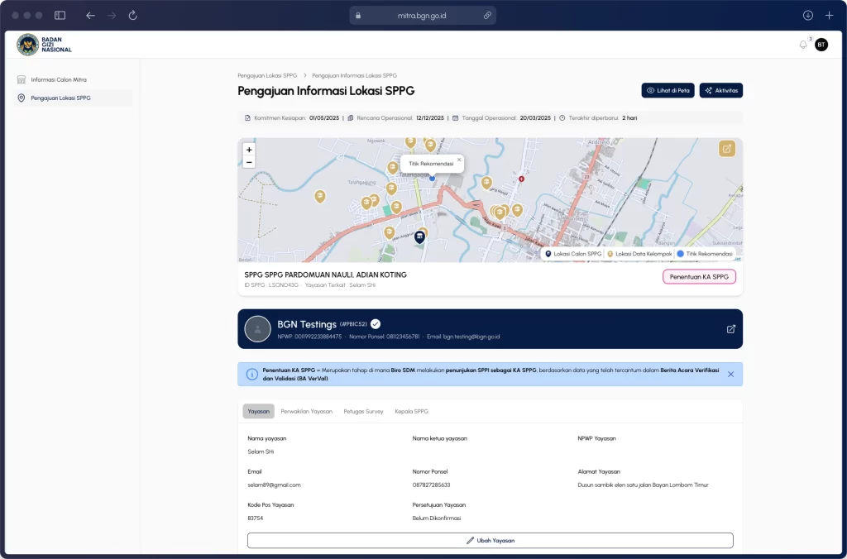Click the notification bell icon
This screenshot has width=847, height=559.
(802, 45)
